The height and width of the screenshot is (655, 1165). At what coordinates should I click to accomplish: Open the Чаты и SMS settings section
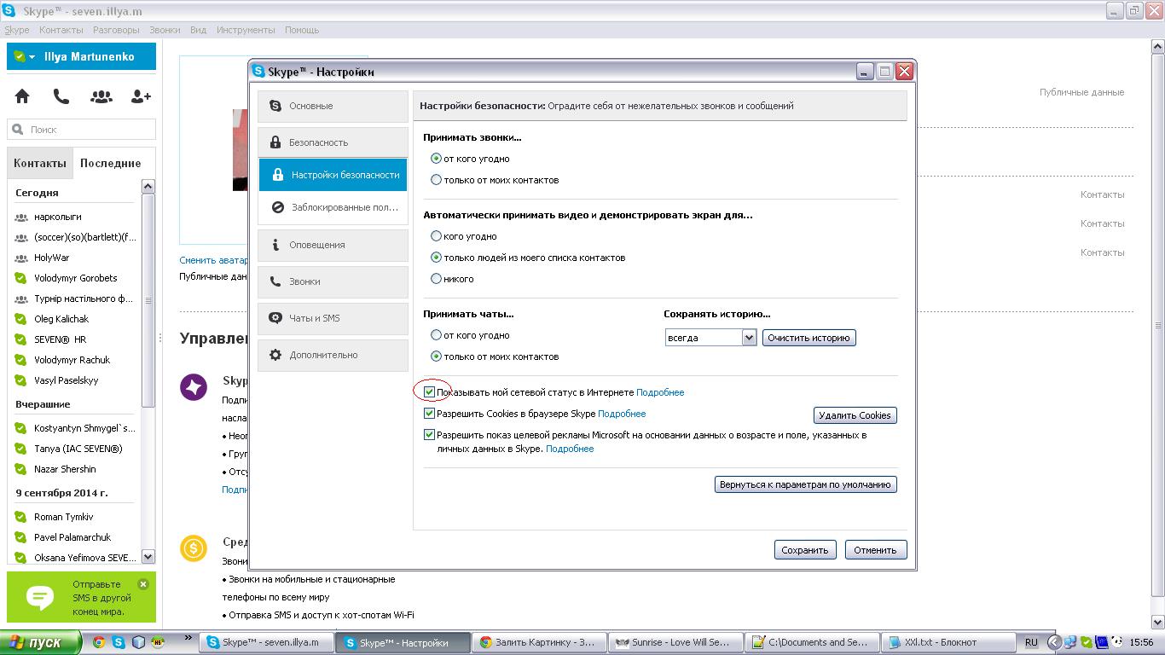click(x=333, y=318)
